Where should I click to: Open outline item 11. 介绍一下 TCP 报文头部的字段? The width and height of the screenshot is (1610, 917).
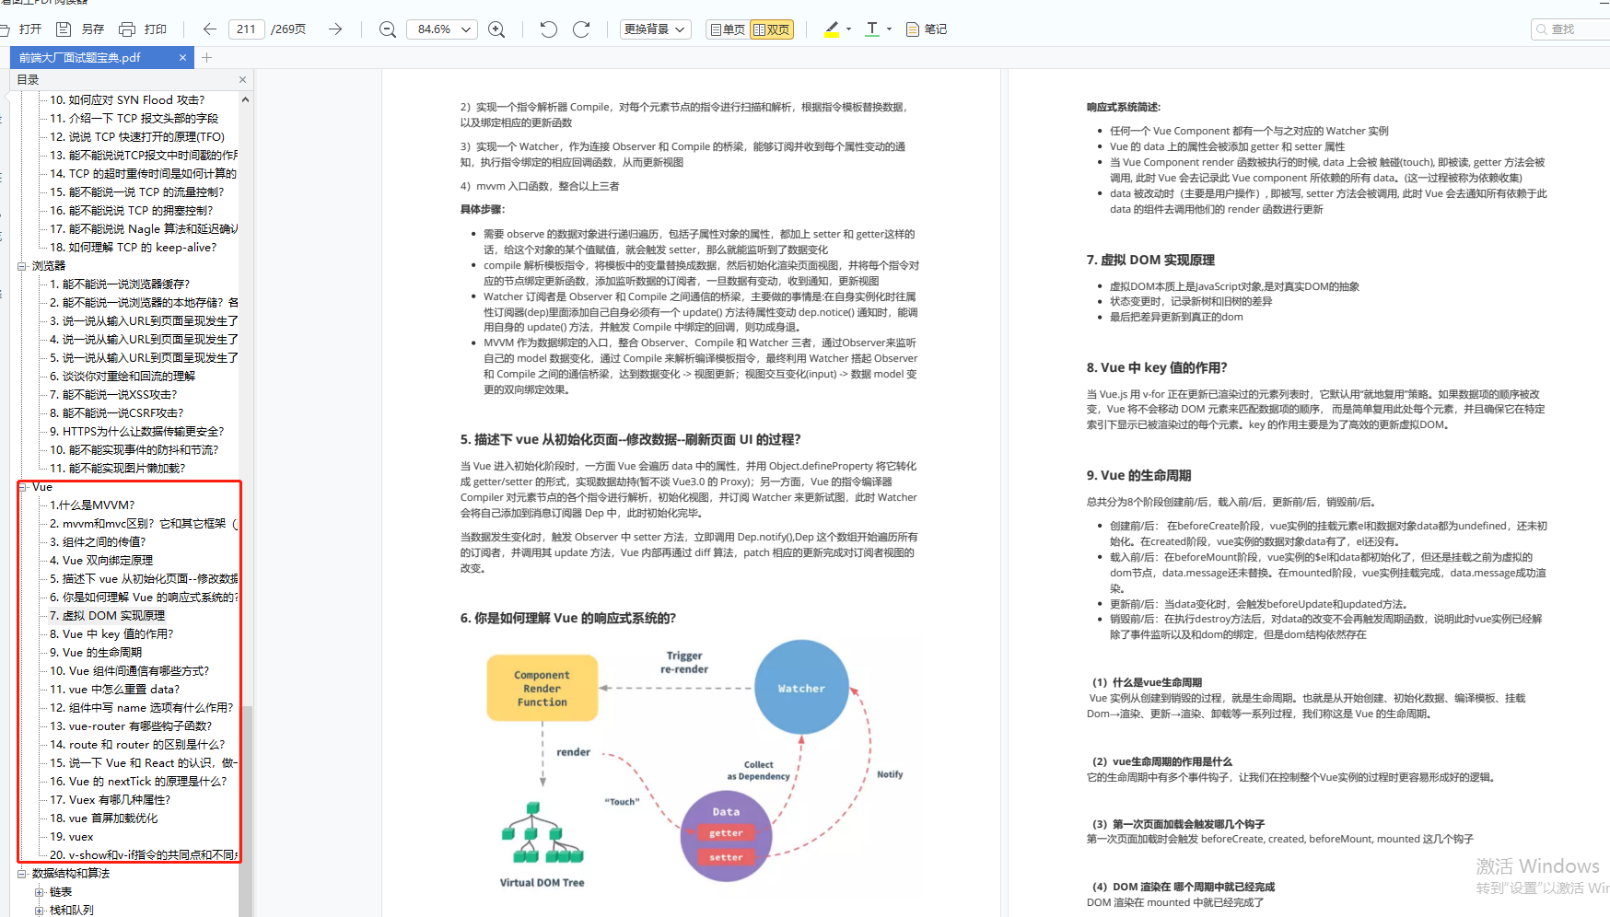(134, 119)
